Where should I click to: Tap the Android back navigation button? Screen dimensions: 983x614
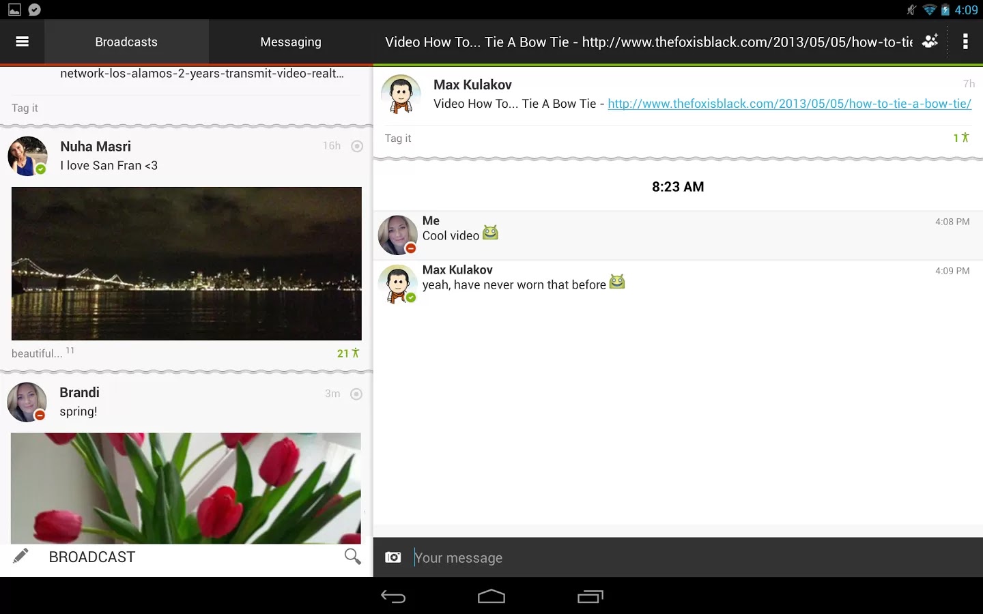click(x=393, y=597)
